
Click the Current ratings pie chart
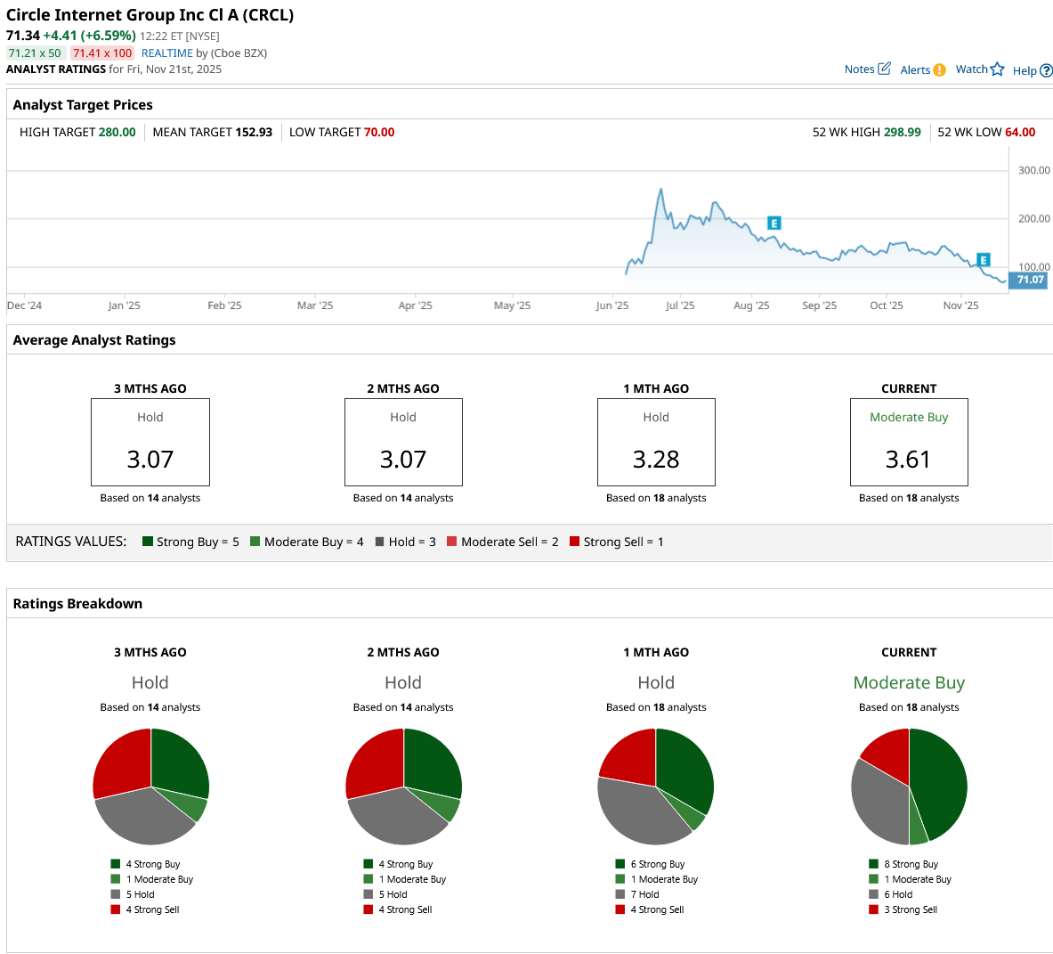(x=909, y=787)
